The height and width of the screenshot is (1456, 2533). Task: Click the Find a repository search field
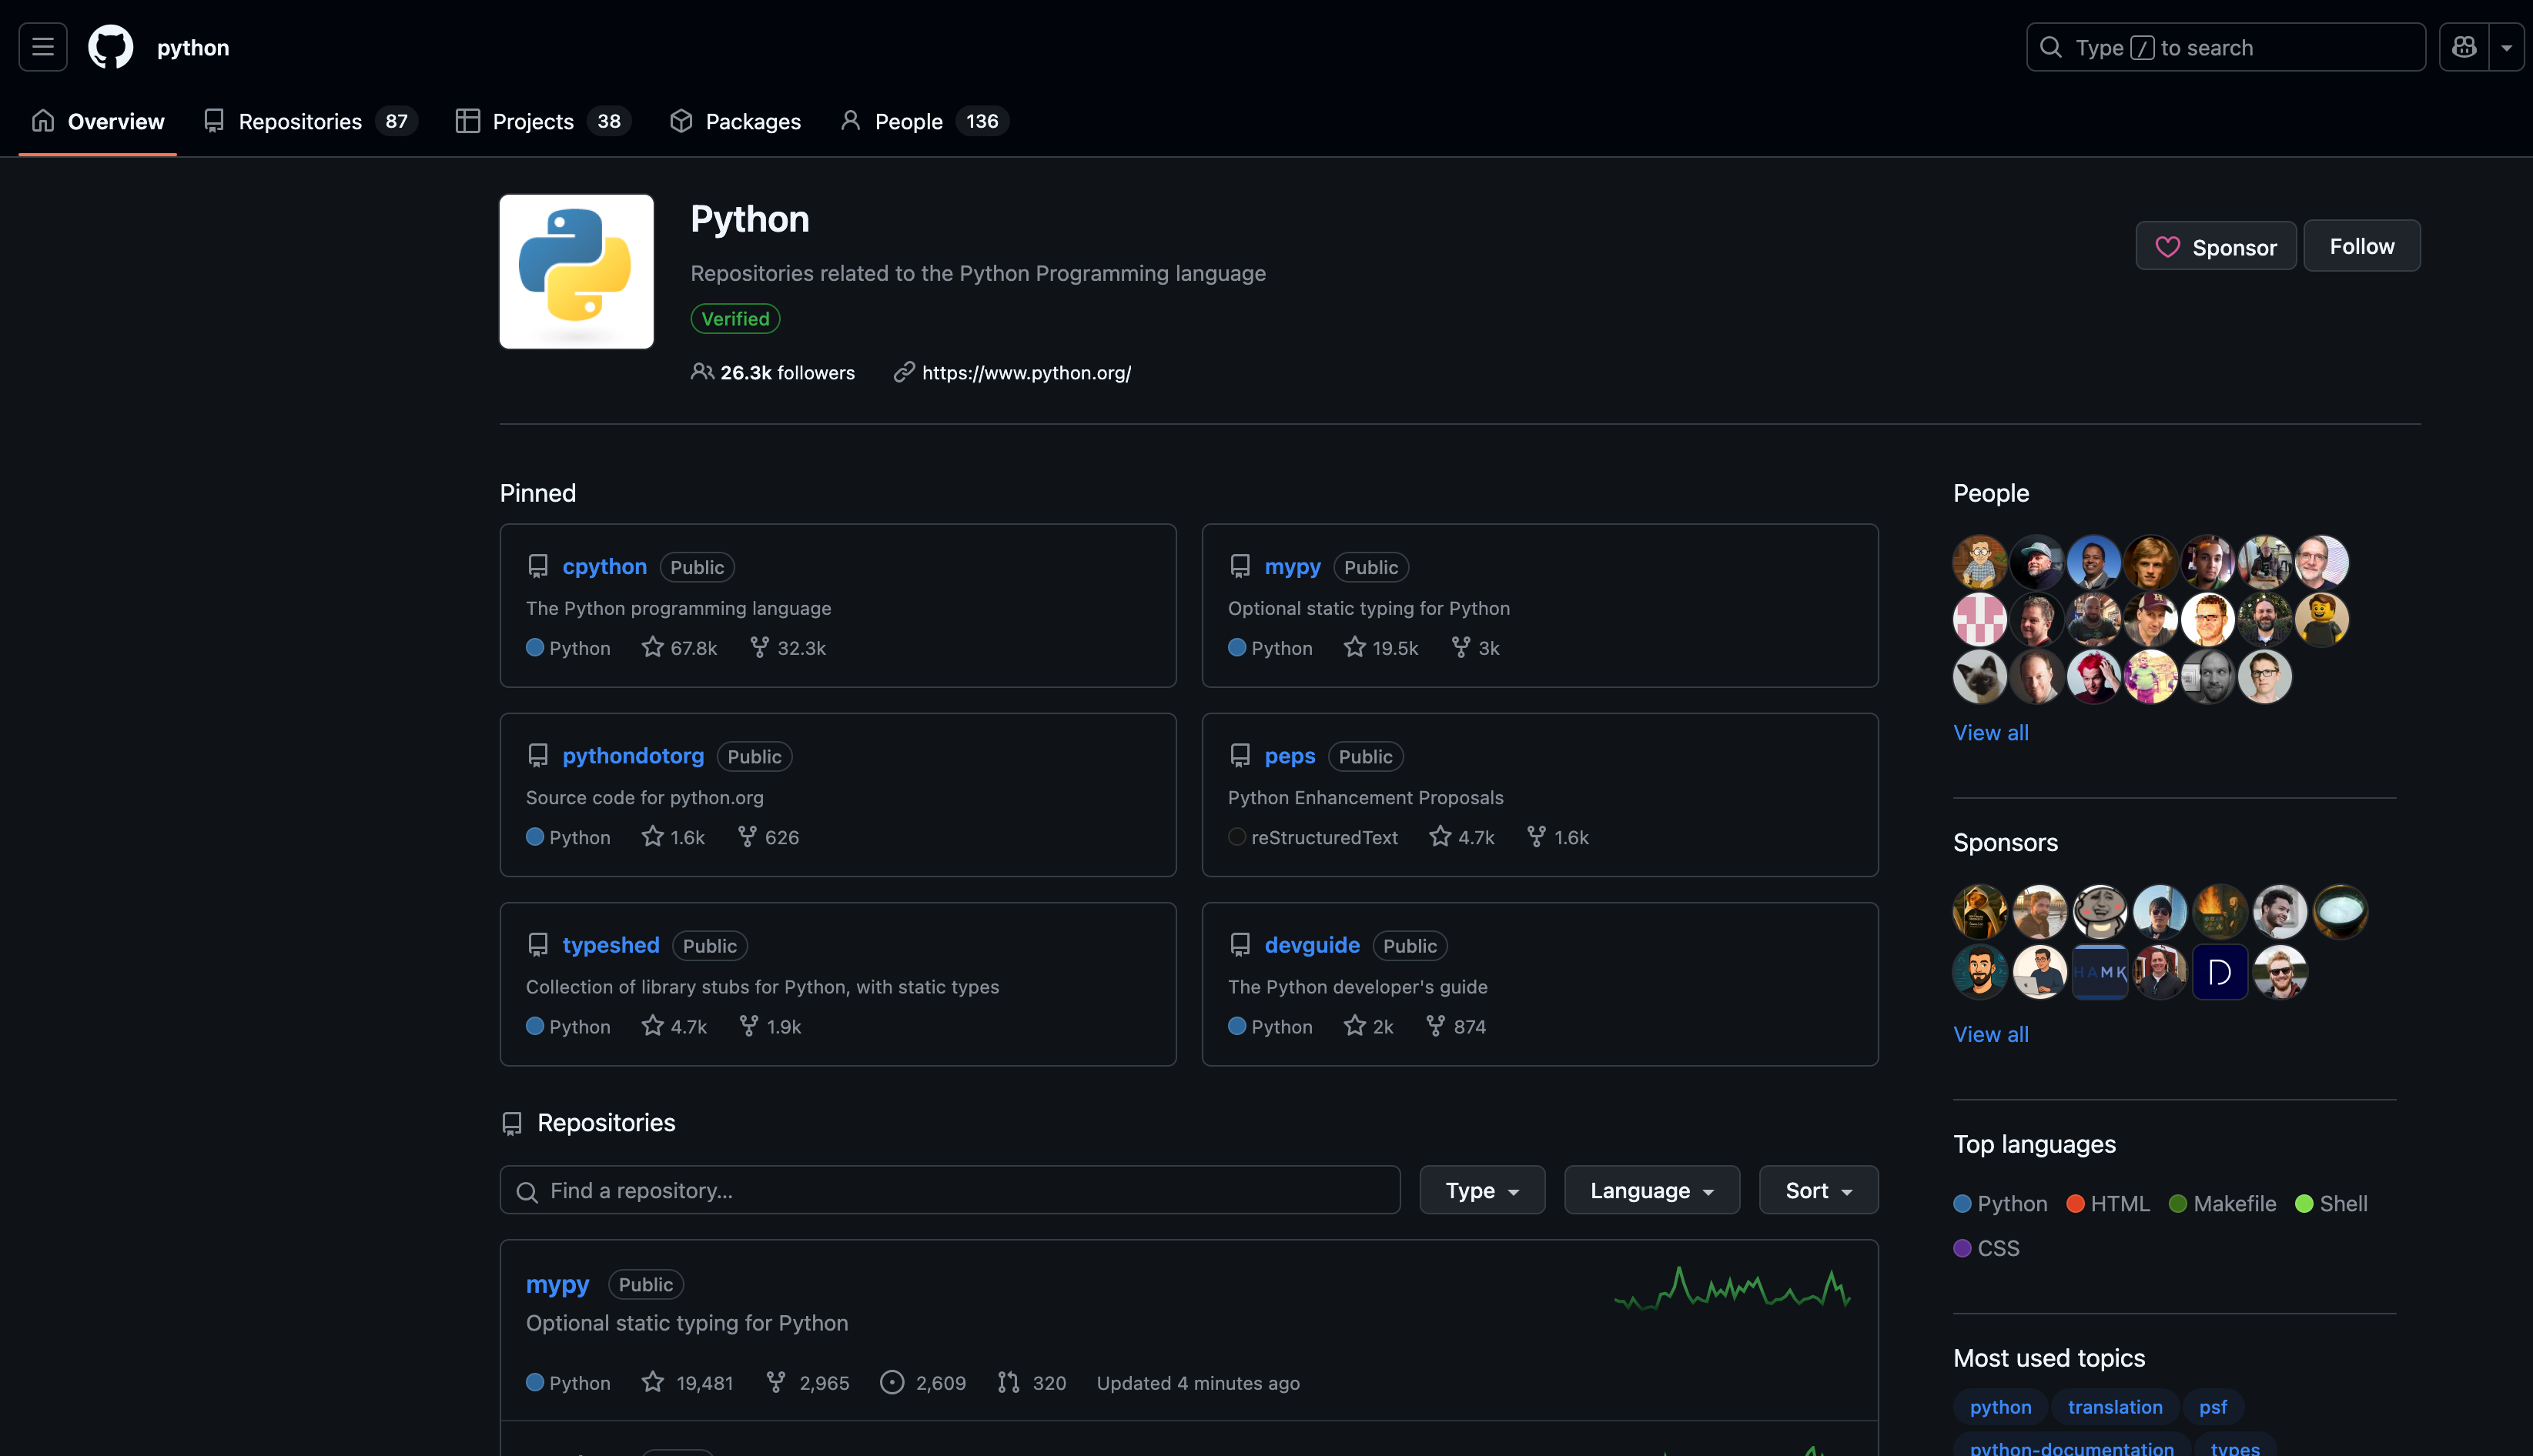click(950, 1190)
